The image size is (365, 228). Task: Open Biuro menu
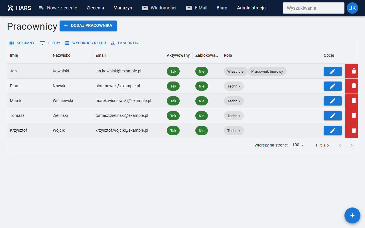222,8
